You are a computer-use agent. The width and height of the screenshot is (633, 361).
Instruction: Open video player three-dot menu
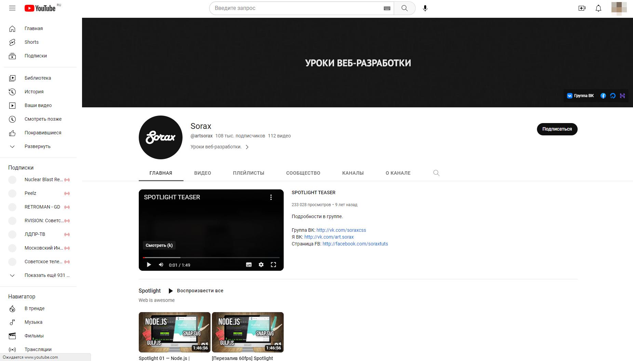pos(271,197)
